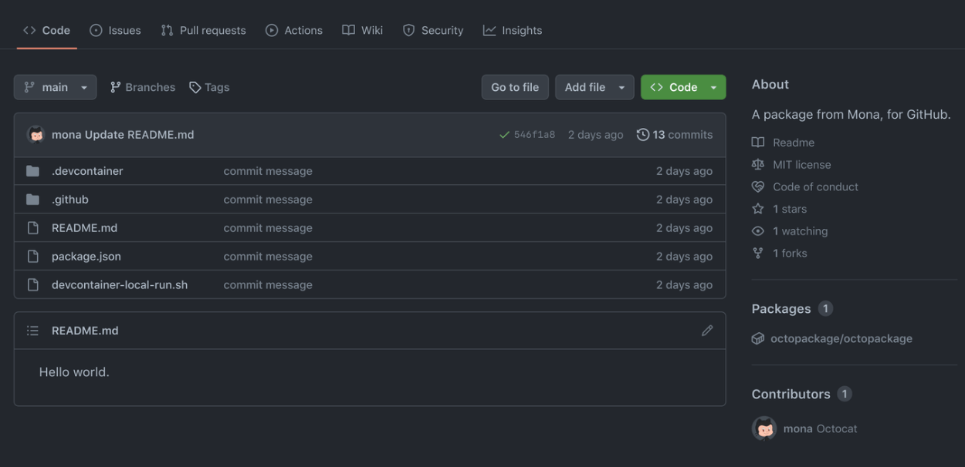Image resolution: width=965 pixels, height=467 pixels.
Task: Click the star icon in About
Action: 758,209
